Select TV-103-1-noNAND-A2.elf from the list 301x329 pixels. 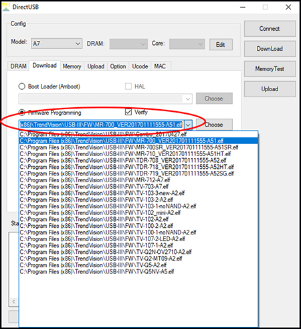[138, 206]
